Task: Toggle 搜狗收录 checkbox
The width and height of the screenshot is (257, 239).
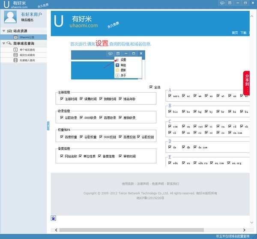Action: pos(120,118)
